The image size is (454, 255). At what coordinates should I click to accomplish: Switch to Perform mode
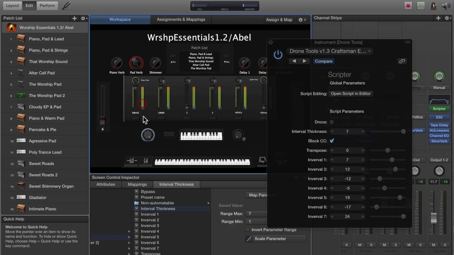tap(47, 5)
